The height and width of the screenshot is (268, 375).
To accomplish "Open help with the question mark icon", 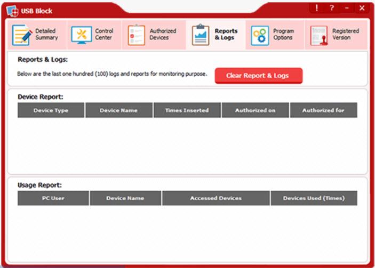I will 332,8.
